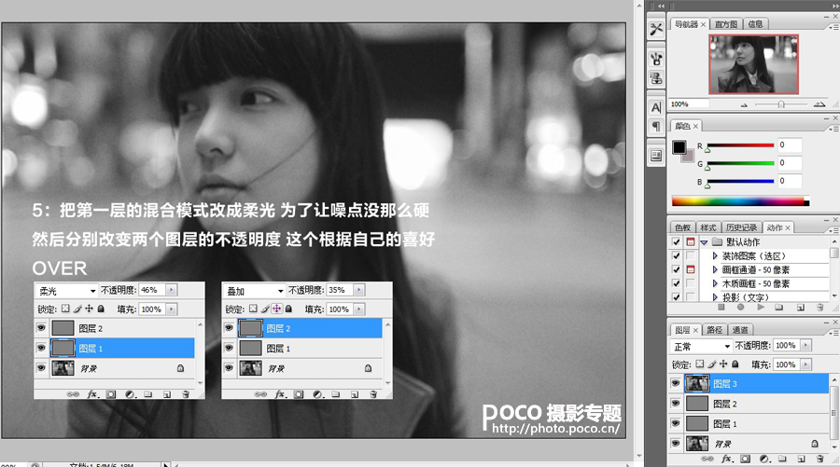This screenshot has height=467, width=840.
Task: Click the foreground black color swatch
Action: tap(679, 147)
